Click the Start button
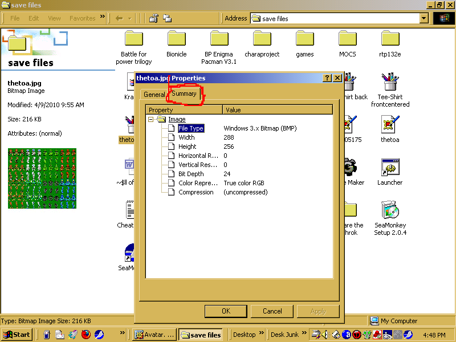 (x=17, y=335)
